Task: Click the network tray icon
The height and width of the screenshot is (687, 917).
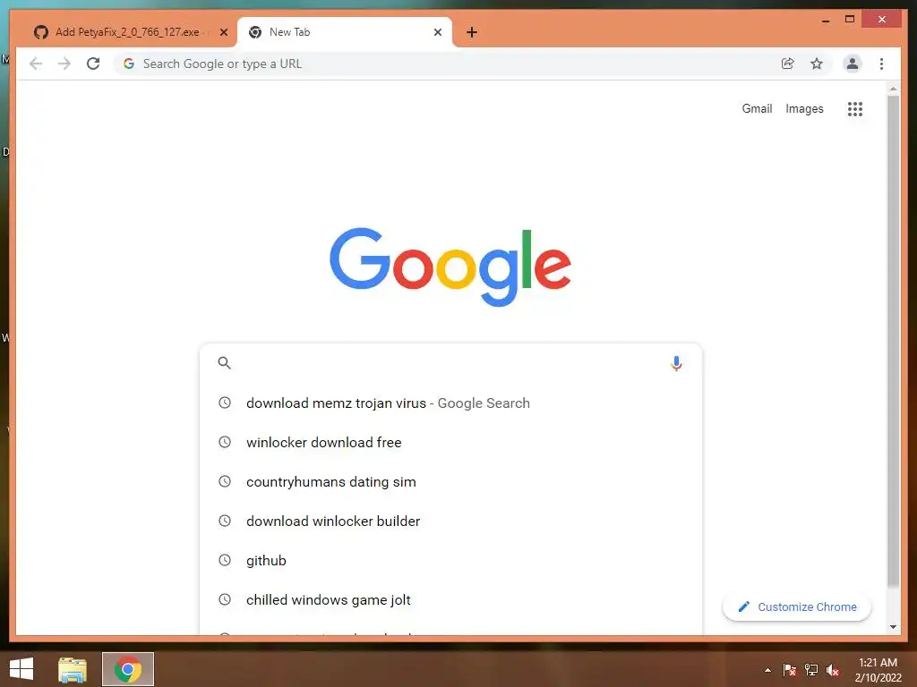Action: (811, 670)
